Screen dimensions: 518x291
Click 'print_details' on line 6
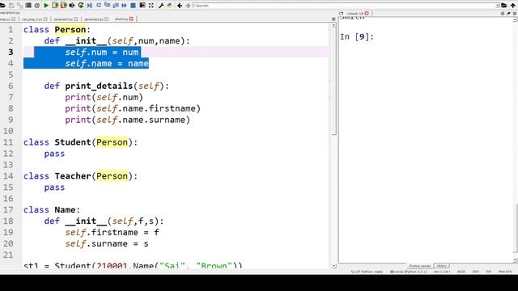point(99,86)
